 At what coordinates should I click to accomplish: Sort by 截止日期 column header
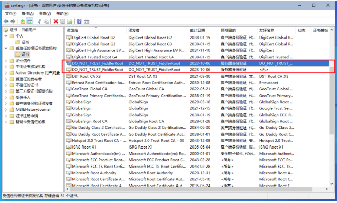pyautogui.click(x=203, y=30)
